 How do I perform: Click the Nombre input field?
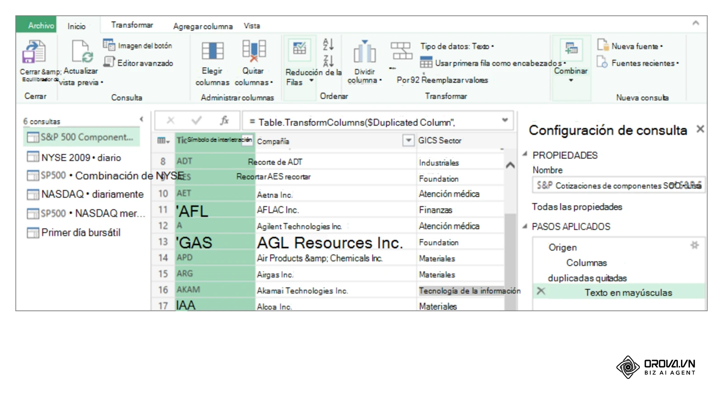[618, 185]
